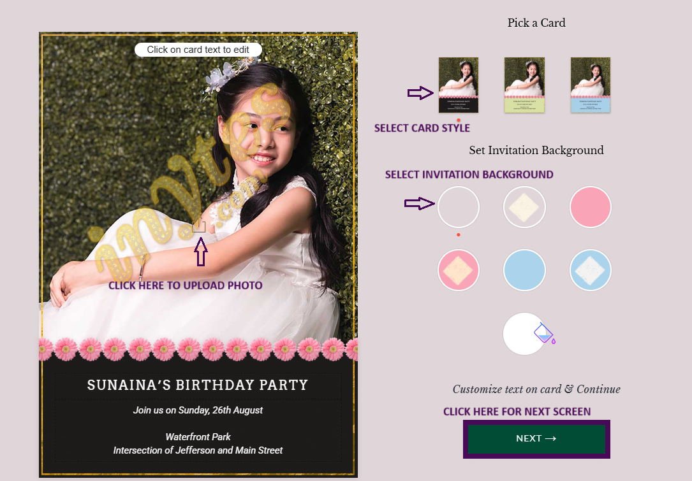
Task: Click the upward arrow below the upload icon
Action: click(x=201, y=251)
